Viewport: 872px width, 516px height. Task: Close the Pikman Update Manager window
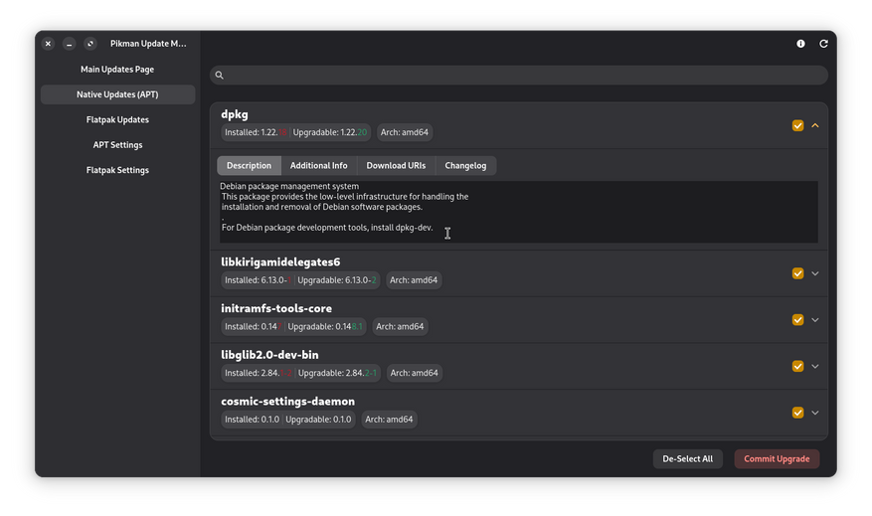coord(49,44)
